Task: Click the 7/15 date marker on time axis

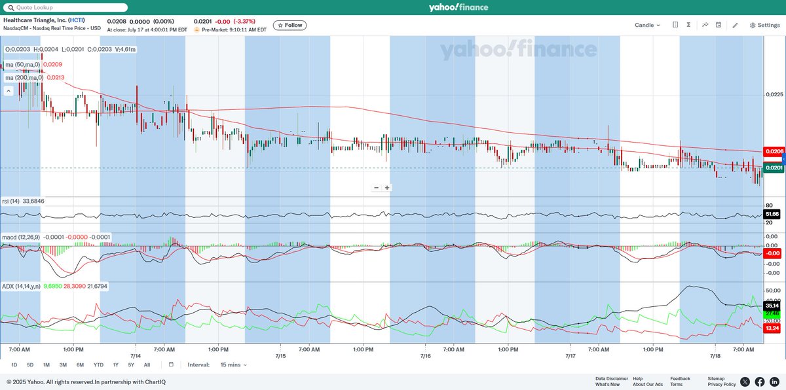Action: point(280,356)
